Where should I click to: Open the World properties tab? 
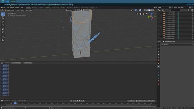[x=159, y=60]
